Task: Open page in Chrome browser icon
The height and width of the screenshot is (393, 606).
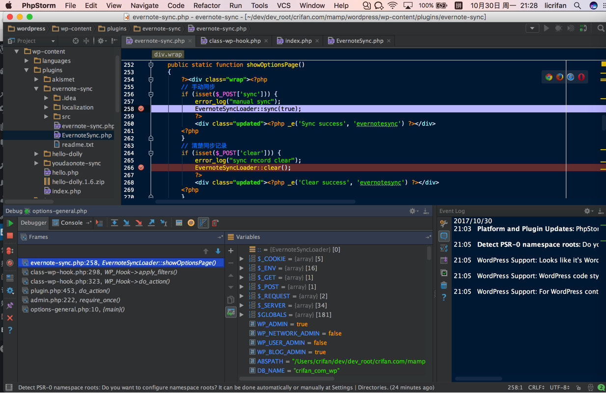Action: click(x=549, y=77)
